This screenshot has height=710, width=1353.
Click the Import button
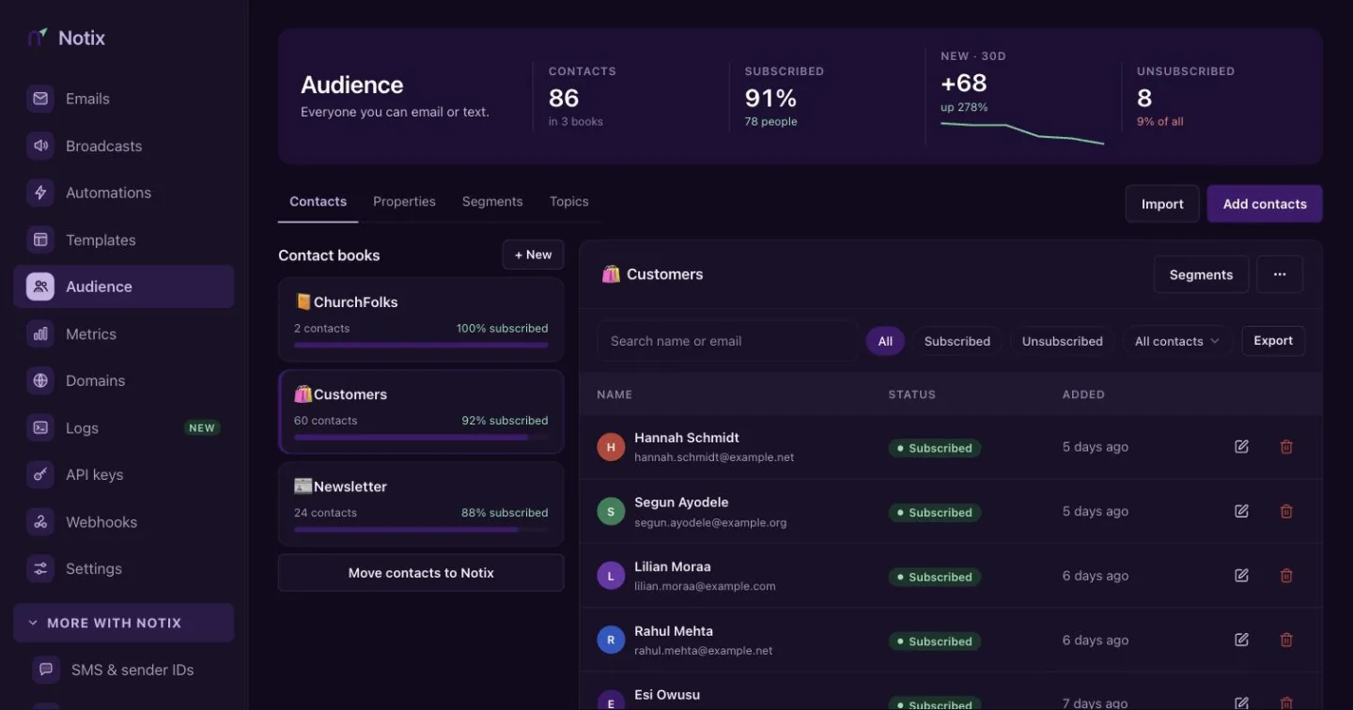1162,204
